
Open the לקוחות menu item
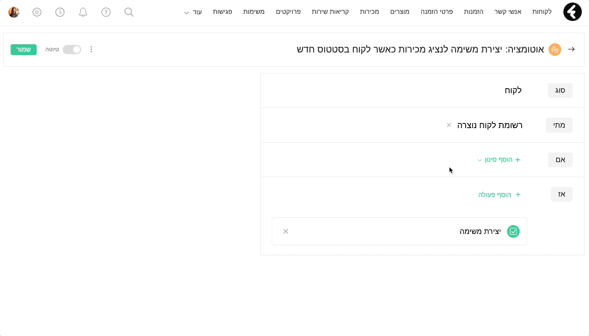(542, 12)
